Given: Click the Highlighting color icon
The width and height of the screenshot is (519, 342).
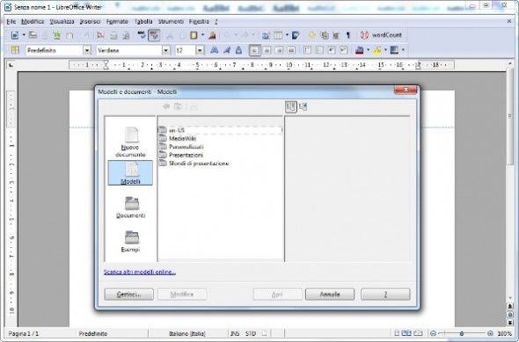Looking at the screenshot, I should [377, 50].
